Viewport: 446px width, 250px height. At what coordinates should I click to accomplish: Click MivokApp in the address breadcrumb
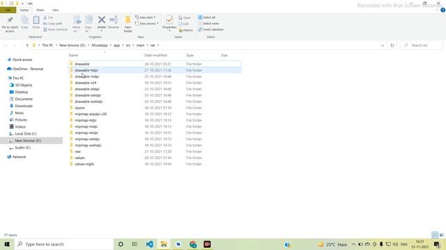[x=100, y=45]
